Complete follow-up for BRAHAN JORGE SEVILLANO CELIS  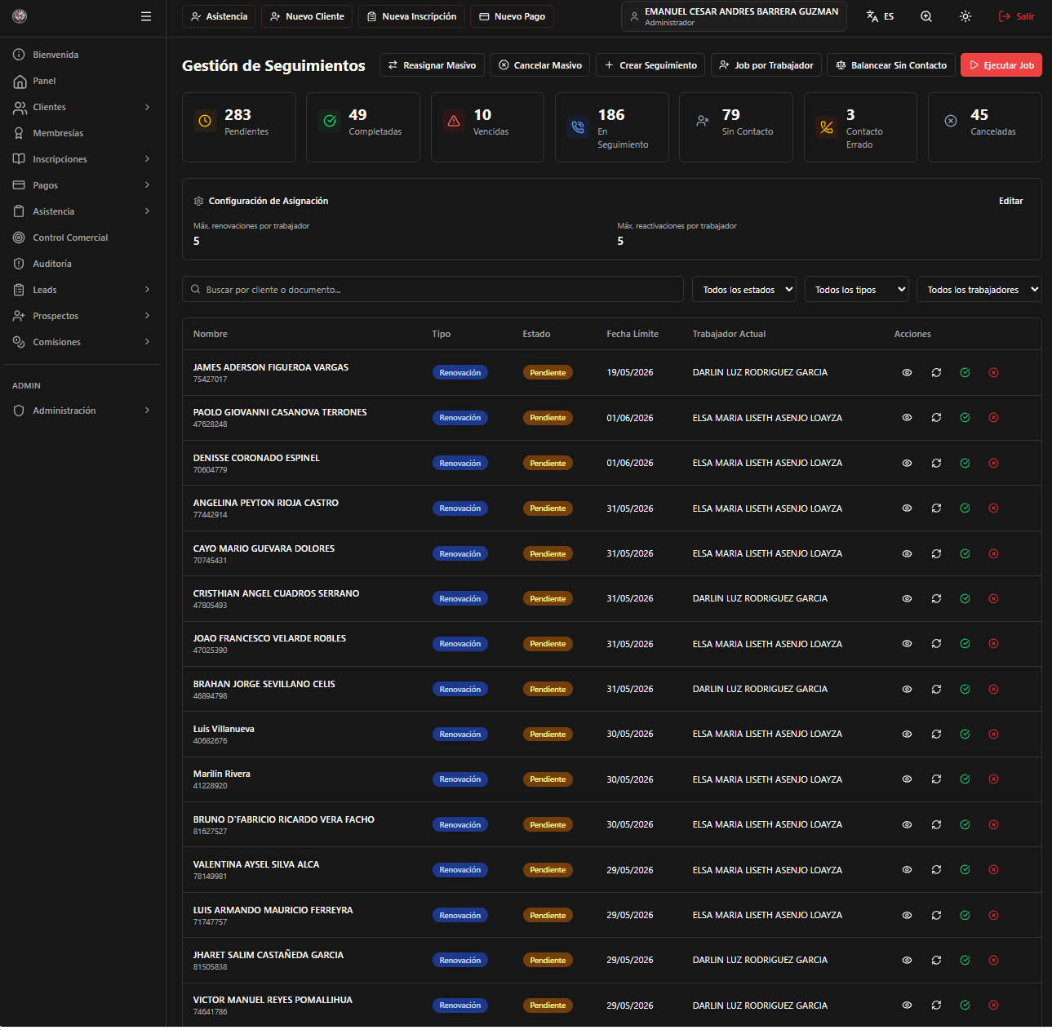965,690
